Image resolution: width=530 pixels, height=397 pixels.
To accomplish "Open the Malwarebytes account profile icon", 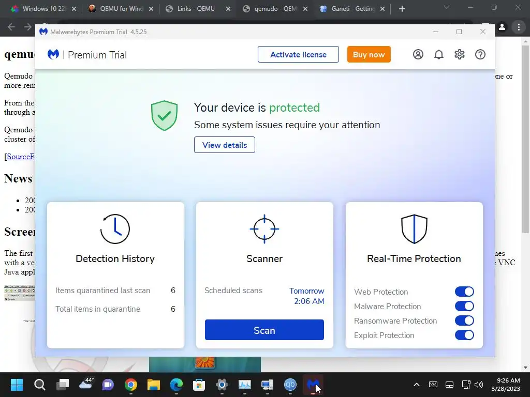I will click(418, 54).
